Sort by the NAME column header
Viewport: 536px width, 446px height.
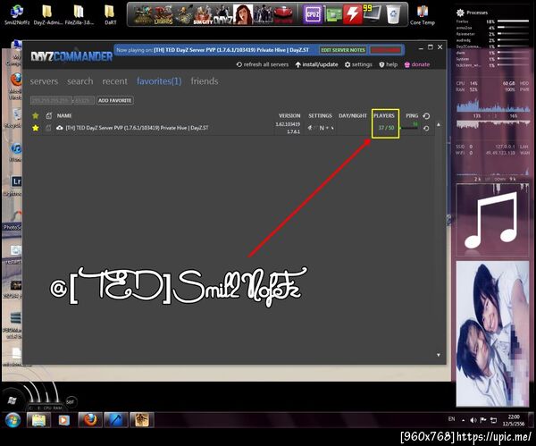(x=64, y=115)
